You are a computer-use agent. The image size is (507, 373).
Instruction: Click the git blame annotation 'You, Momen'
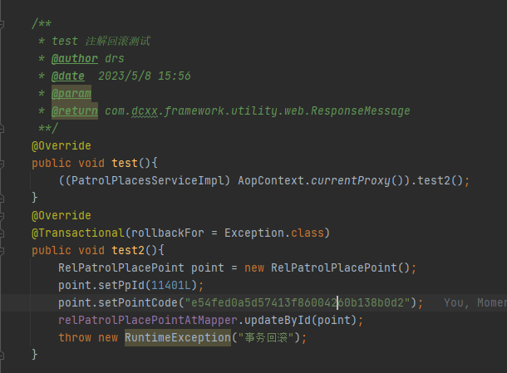point(475,303)
